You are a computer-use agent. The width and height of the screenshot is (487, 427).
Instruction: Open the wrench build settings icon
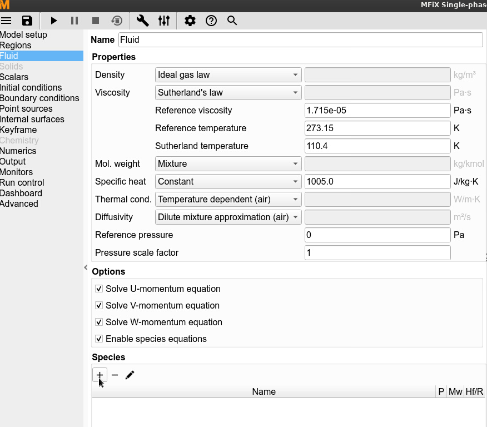coord(143,21)
